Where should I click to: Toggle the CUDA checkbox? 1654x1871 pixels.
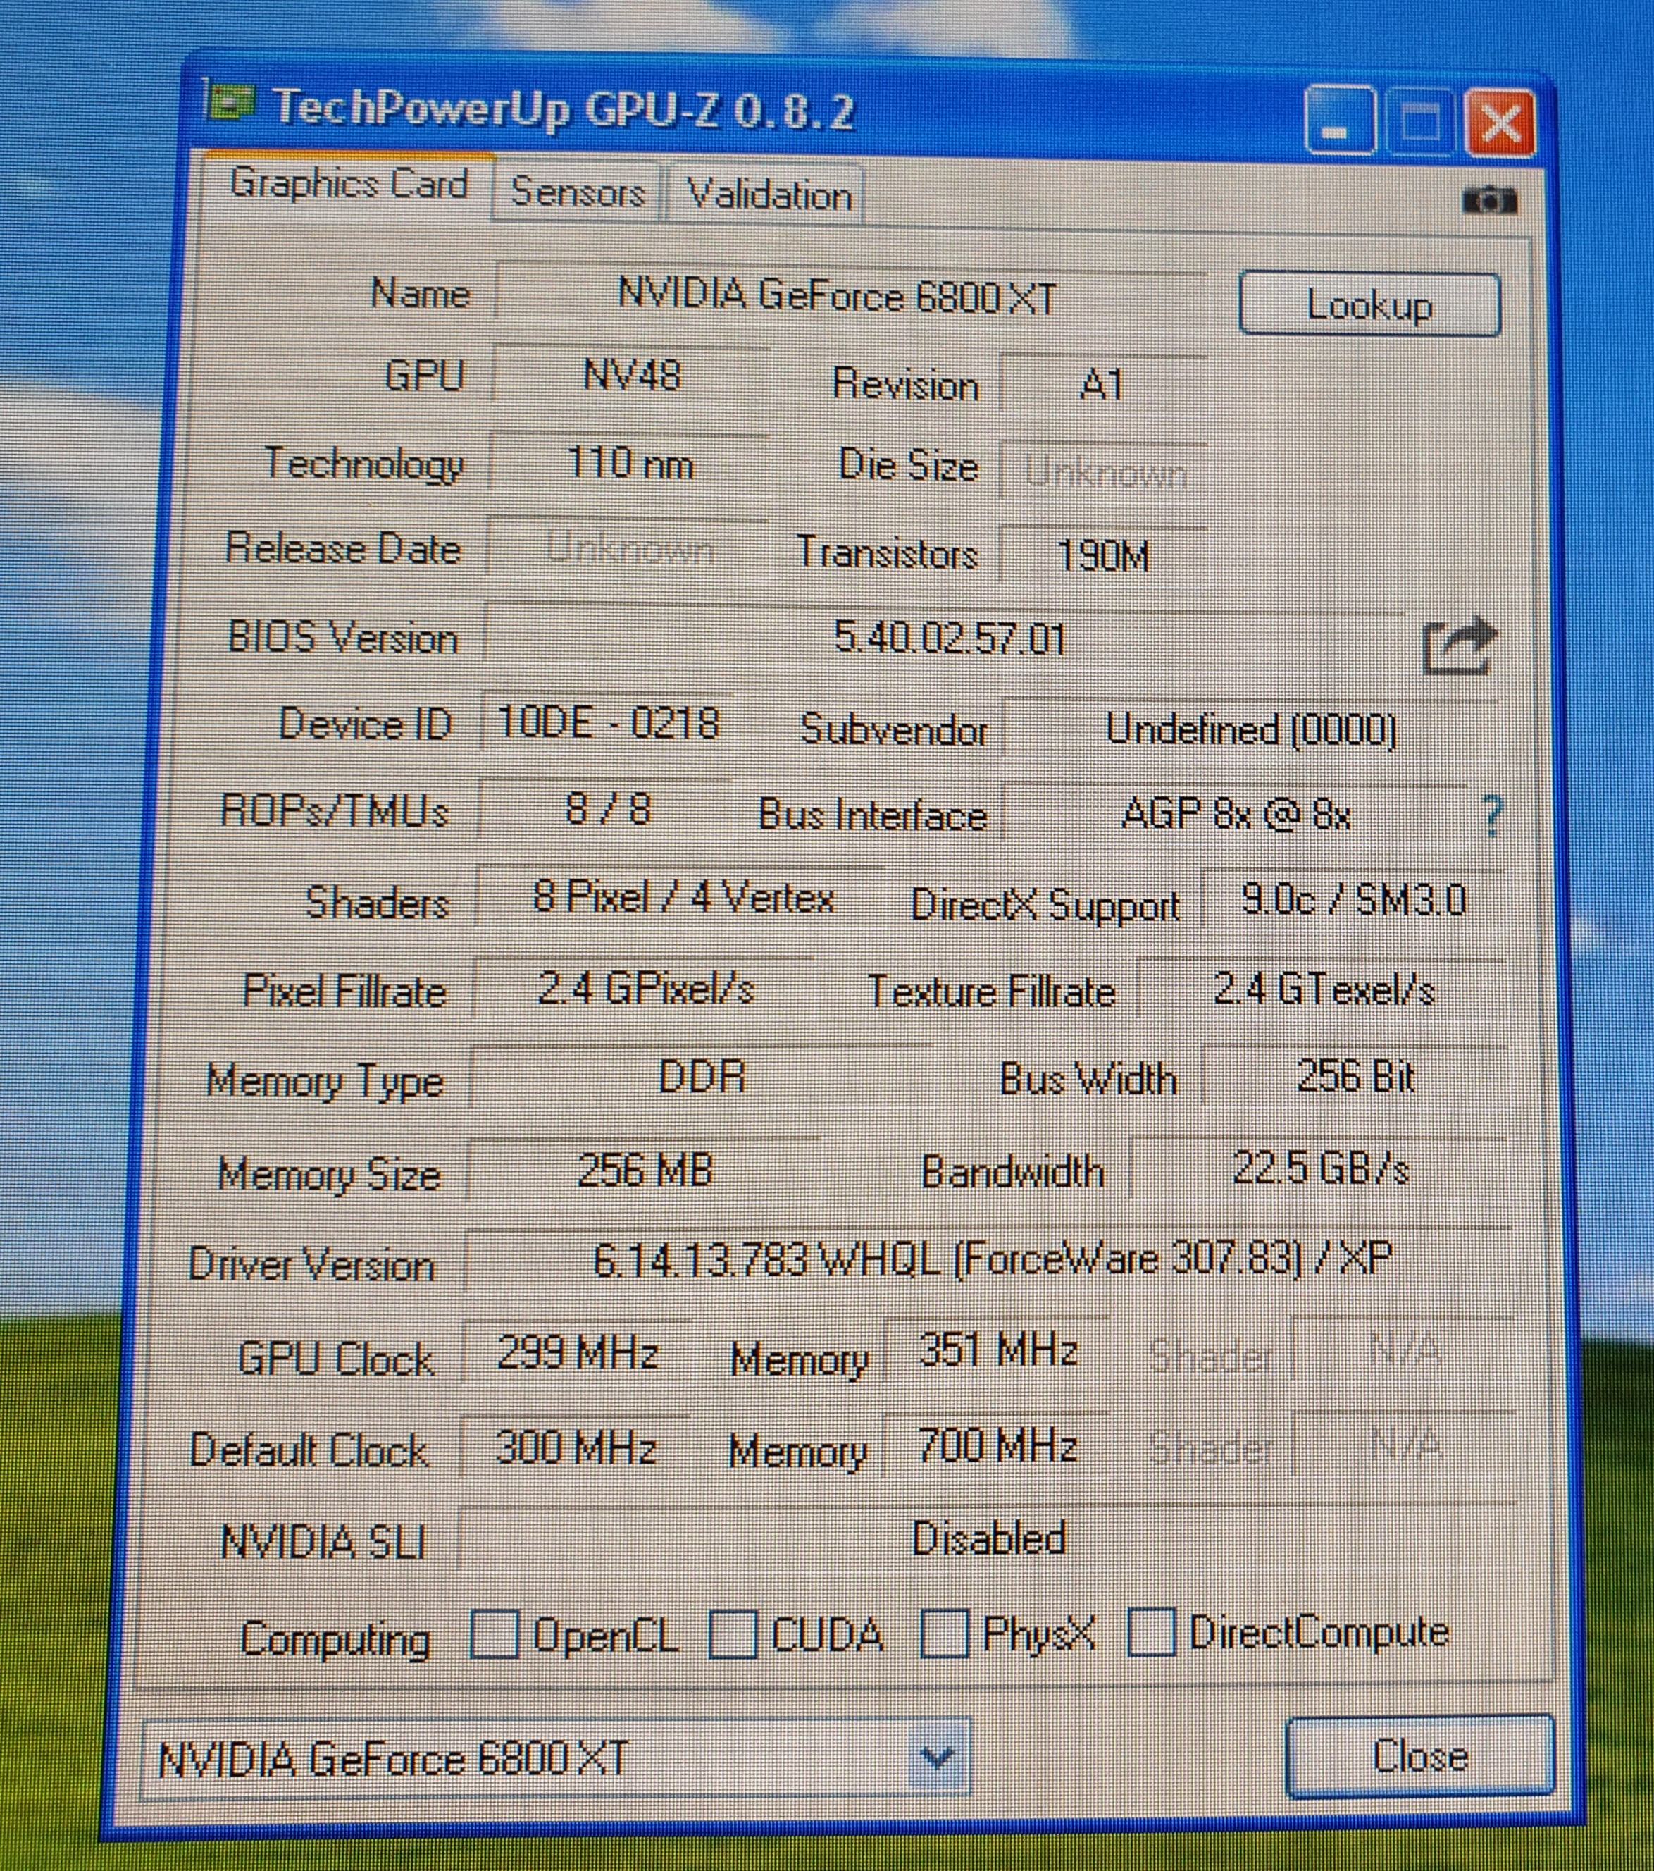tap(733, 1634)
